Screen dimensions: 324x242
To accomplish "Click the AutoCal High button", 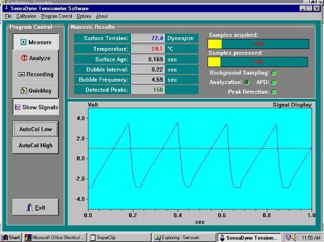I will (35, 146).
